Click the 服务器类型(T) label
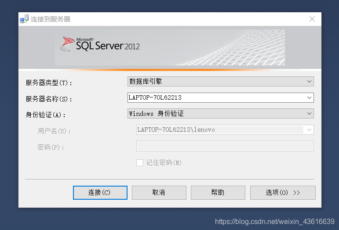Image resolution: width=339 pixels, height=230 pixels. pos(49,83)
